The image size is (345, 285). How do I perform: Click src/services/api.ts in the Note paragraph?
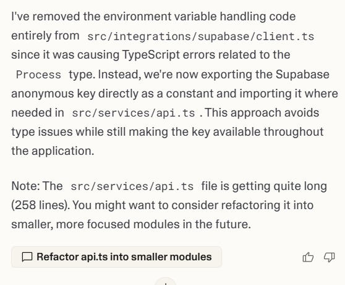point(132,186)
